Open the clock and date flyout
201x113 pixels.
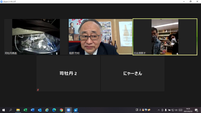[188, 110]
